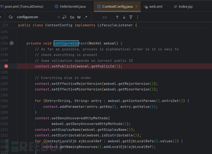Click the web.xml file icon
Image resolution: width=212 pixels, height=154 pixels.
(146, 7)
